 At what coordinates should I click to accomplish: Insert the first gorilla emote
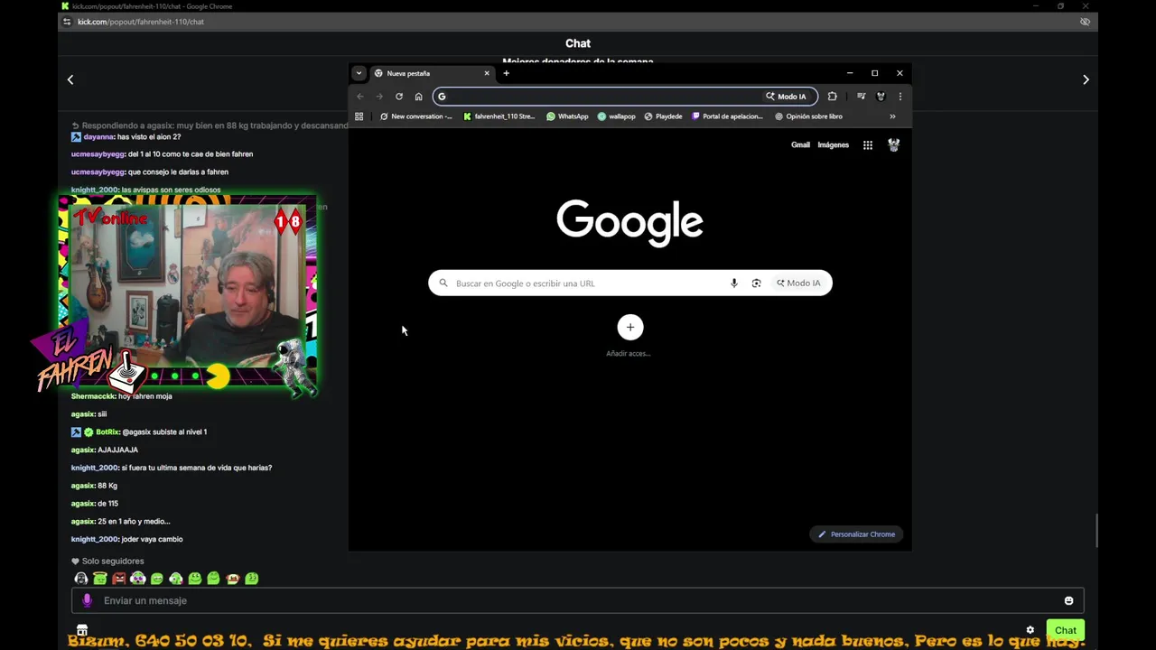click(81, 579)
